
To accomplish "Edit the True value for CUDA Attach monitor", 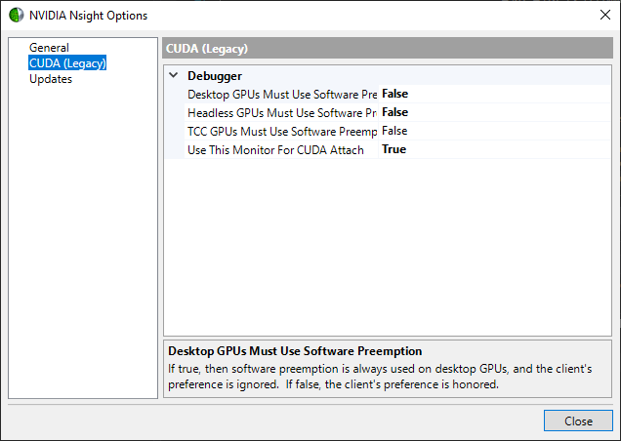I will pos(494,149).
